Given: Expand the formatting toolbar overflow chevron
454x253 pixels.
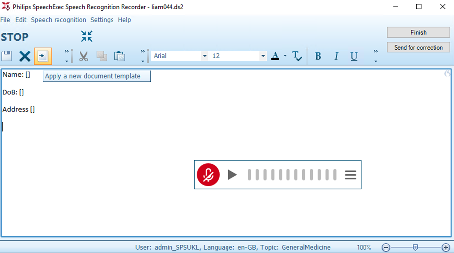Looking at the screenshot, I should point(376,56).
